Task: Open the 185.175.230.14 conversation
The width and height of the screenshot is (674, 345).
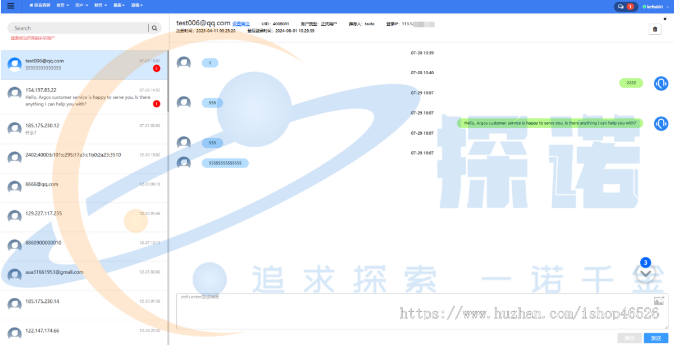Action: point(84,305)
